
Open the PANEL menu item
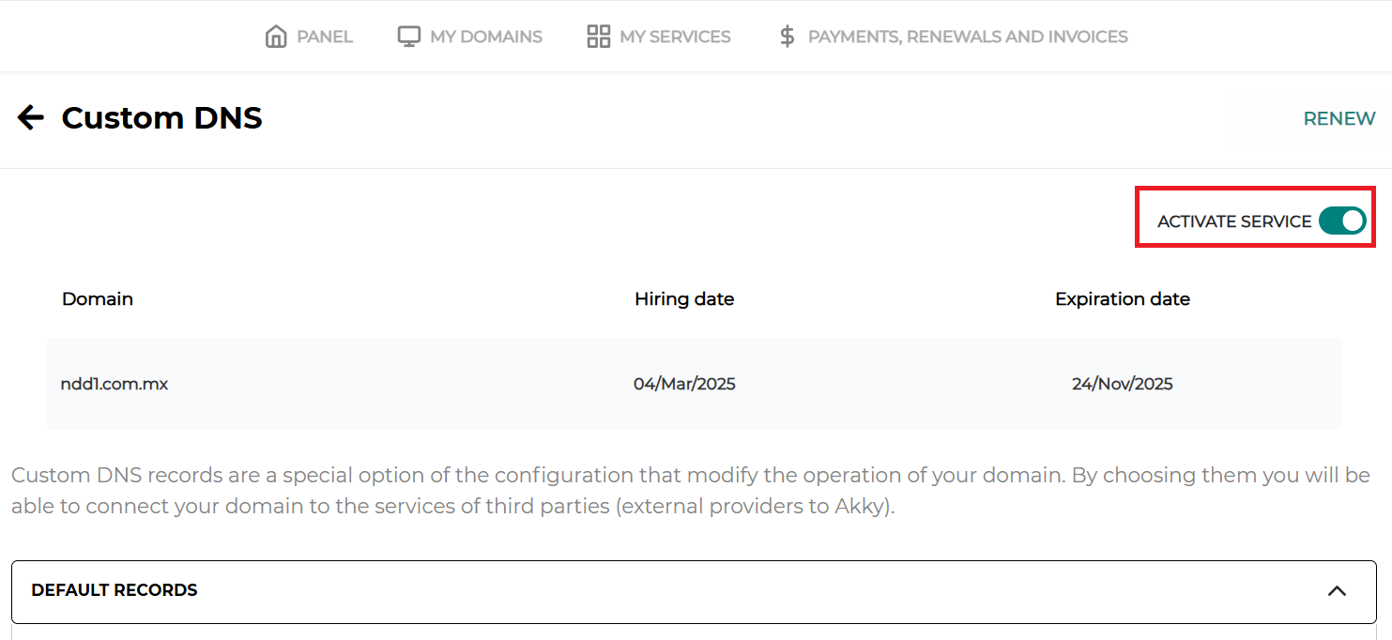click(325, 37)
